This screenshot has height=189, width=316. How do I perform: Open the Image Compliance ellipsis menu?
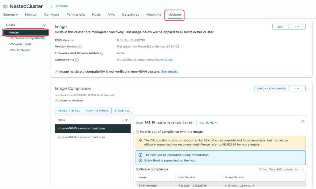[x=297, y=89]
